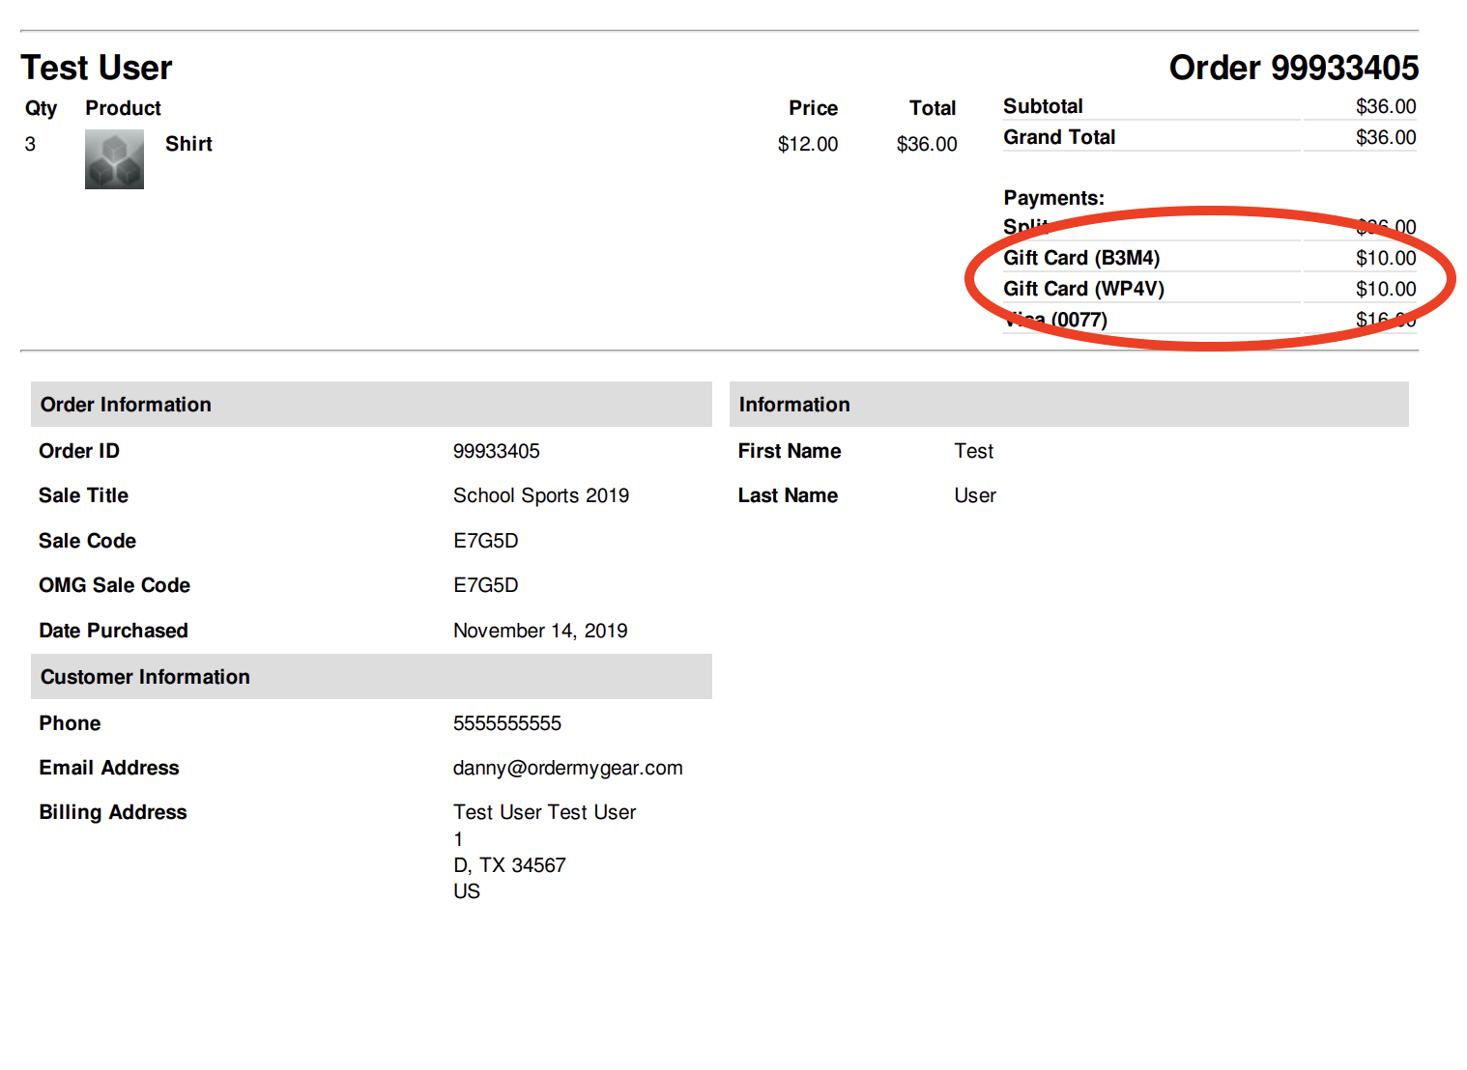Click the Order Information section header
This screenshot has width=1467, height=1070.
click(x=371, y=405)
